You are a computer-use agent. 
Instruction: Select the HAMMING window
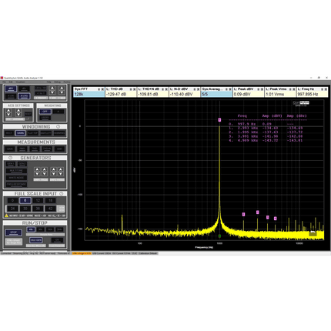pos(59,133)
